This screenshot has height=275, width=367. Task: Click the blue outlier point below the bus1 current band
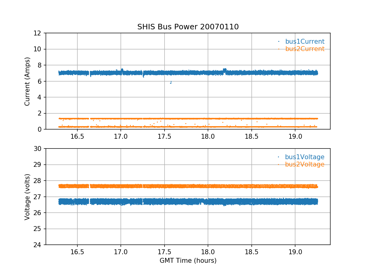coord(171,82)
